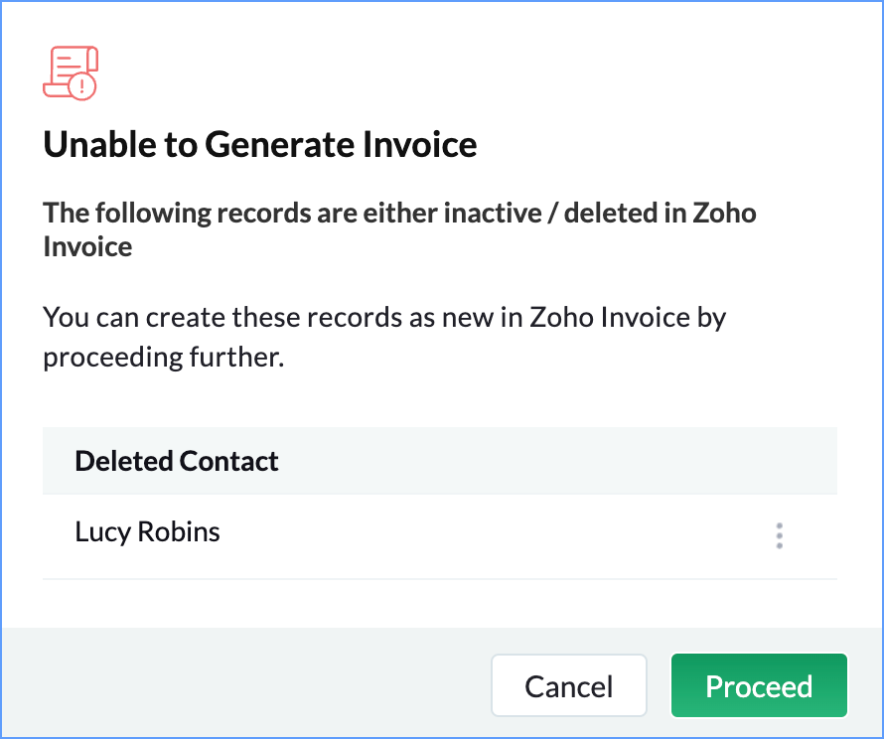The width and height of the screenshot is (884, 739).
Task: Click the scroll shape of the invoice icon
Action: [x=67, y=68]
